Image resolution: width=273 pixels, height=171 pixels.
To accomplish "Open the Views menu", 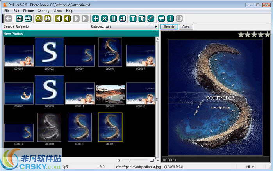I will point(58,11).
